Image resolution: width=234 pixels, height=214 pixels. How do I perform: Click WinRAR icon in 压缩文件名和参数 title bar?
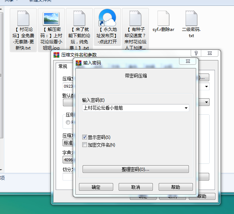coord(56,55)
